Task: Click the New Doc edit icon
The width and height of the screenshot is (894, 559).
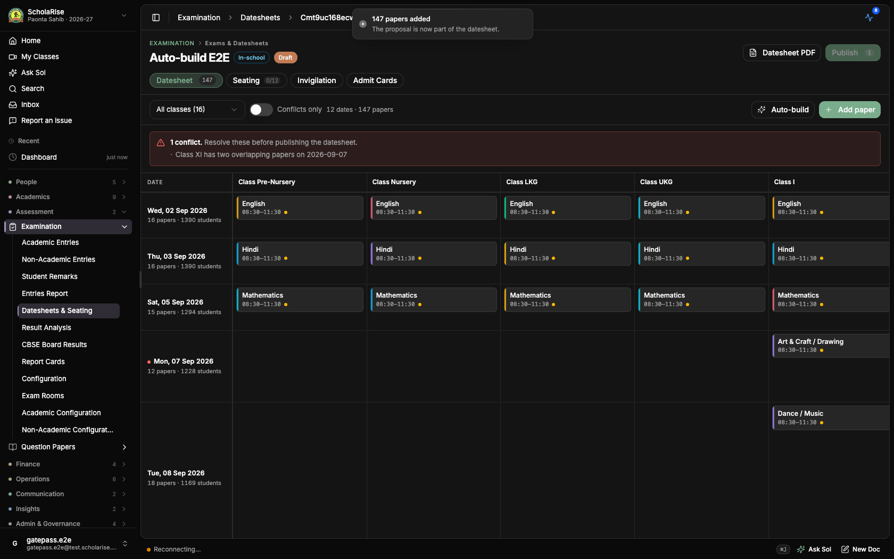Action: click(845, 549)
